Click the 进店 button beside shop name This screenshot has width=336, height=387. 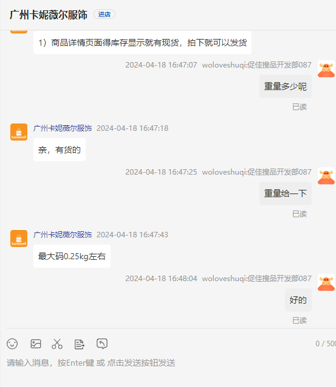pos(105,15)
